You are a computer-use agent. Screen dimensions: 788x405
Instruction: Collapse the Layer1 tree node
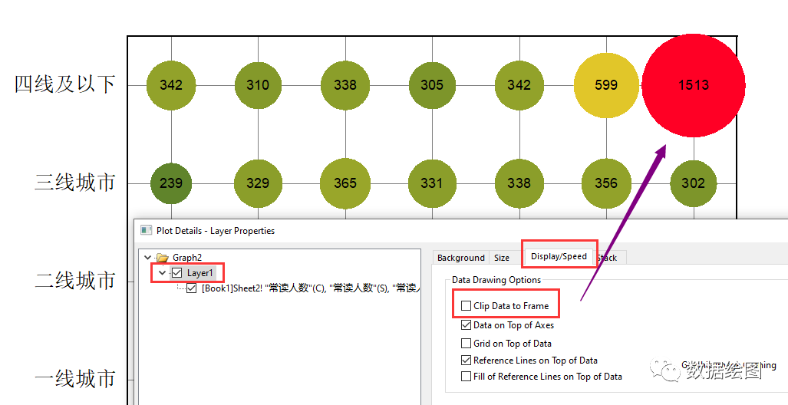162,273
